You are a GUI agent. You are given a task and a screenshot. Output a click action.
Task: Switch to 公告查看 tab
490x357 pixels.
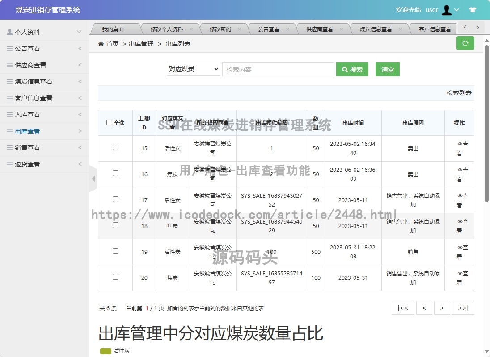268,29
